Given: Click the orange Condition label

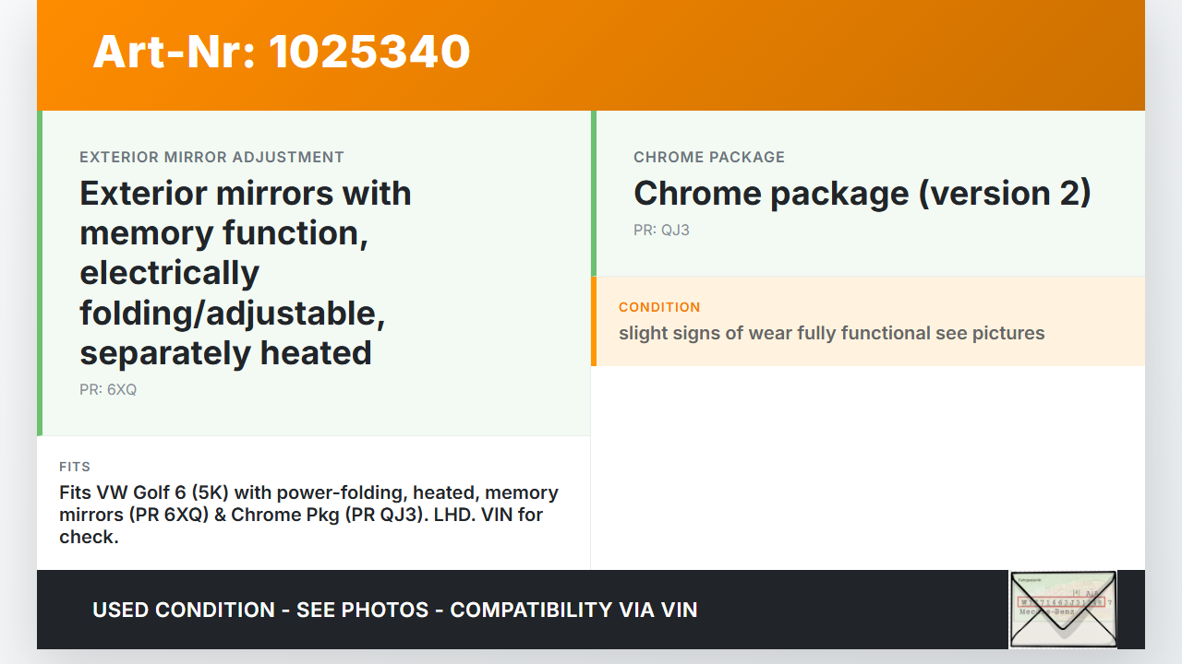Looking at the screenshot, I should [659, 307].
